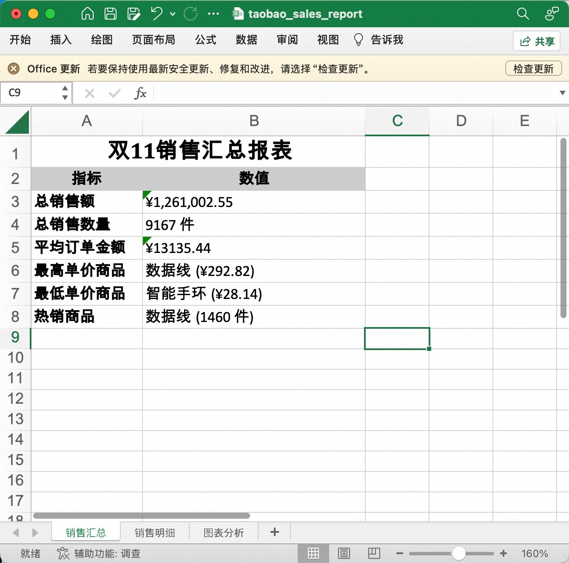Click the zoom slider handle

click(x=458, y=553)
